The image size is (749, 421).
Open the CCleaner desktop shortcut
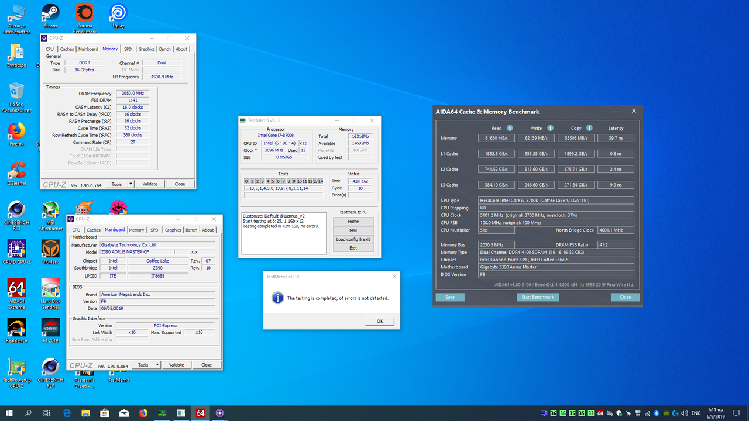coord(16,173)
